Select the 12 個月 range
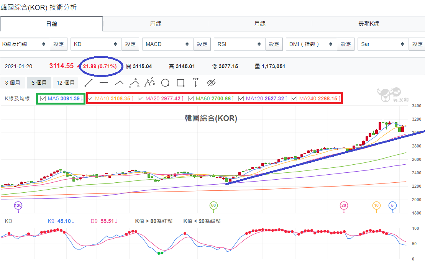 pos(66,83)
